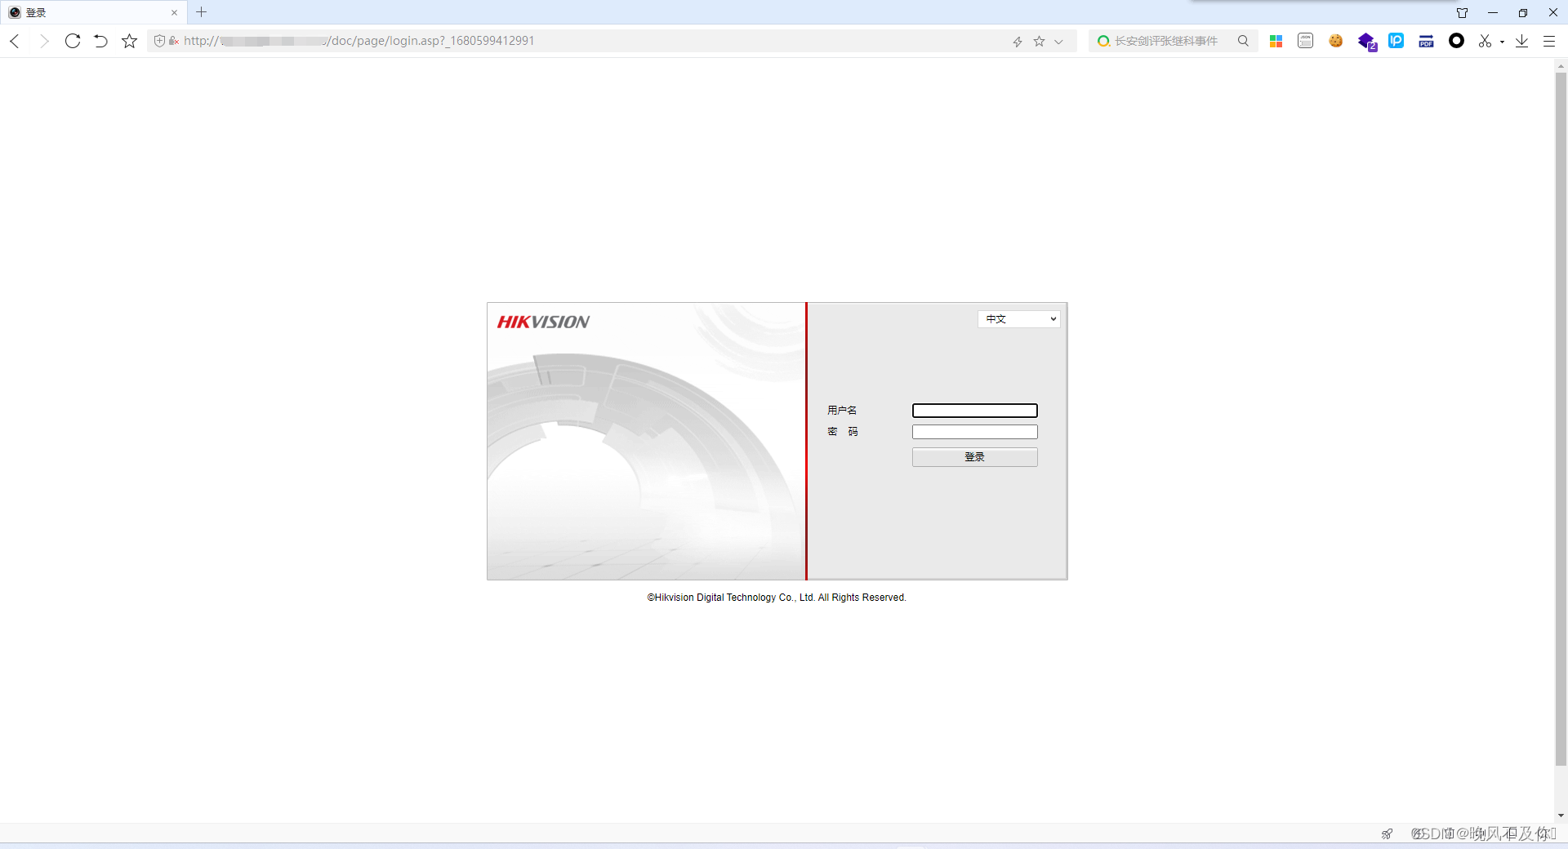Screen dimensions: 1568x849
Task: Click the Hikvision copyright text
Action: click(x=777, y=598)
